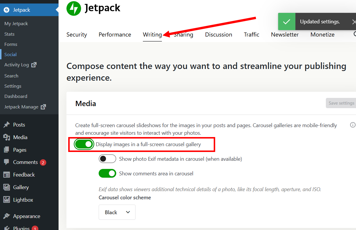356x230 pixels.
Task: Click the Save settings button
Action: coord(341,103)
